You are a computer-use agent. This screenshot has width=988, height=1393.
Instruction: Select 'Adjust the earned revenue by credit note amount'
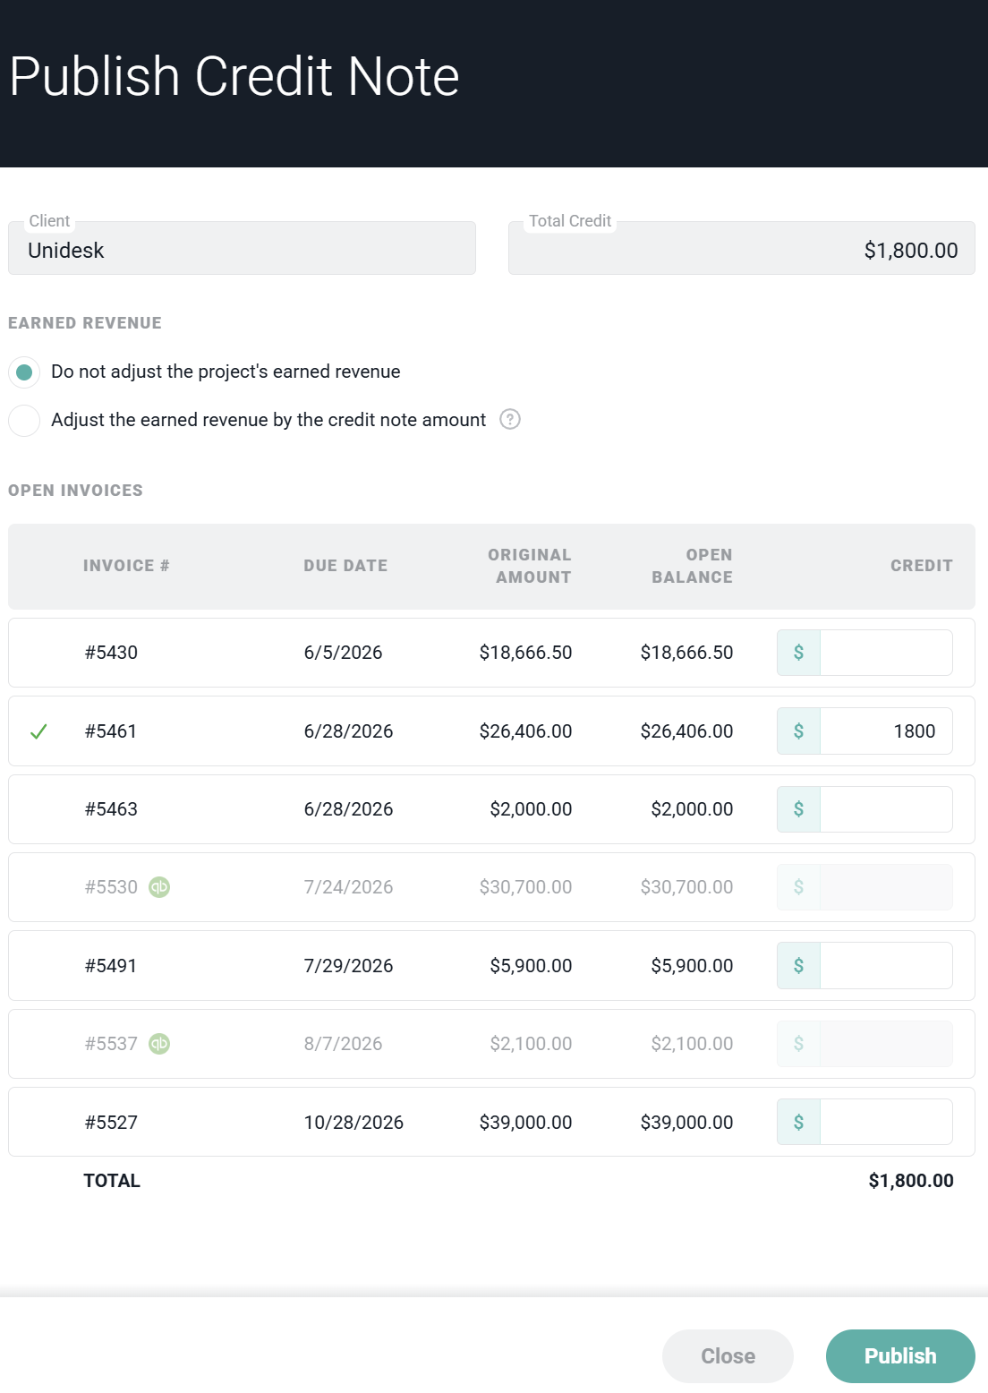24,420
